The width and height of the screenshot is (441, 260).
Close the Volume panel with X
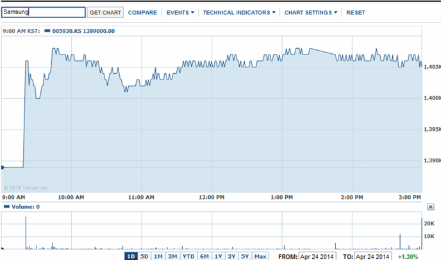pyautogui.click(x=430, y=207)
